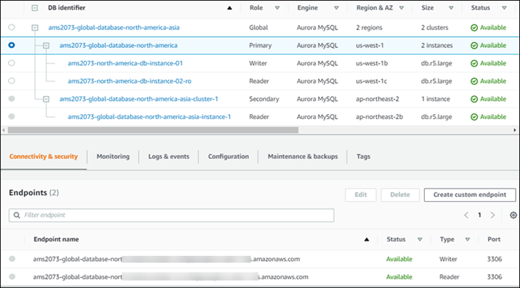Click search icon in Filter endpoint box
The width and height of the screenshot is (520, 288).
tap(17, 215)
